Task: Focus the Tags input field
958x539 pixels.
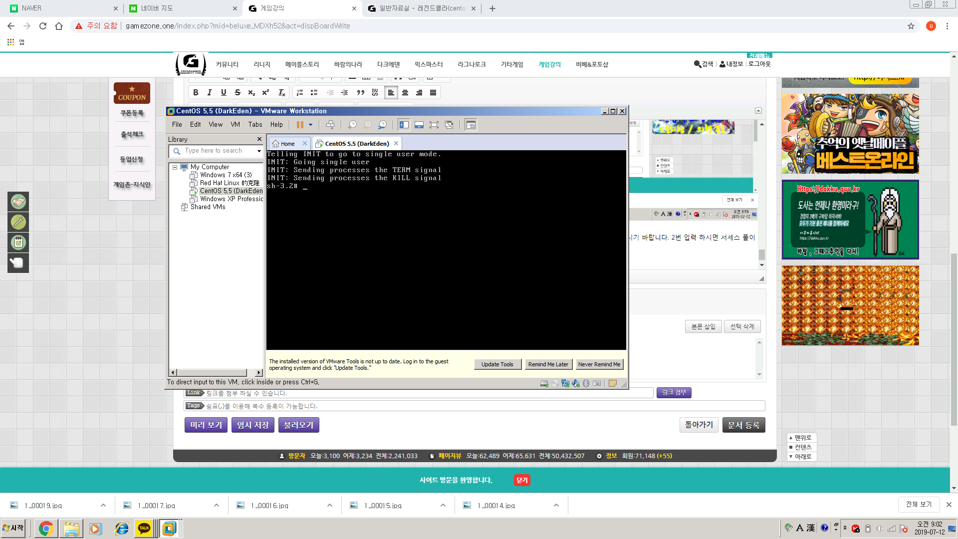Action: (x=484, y=406)
